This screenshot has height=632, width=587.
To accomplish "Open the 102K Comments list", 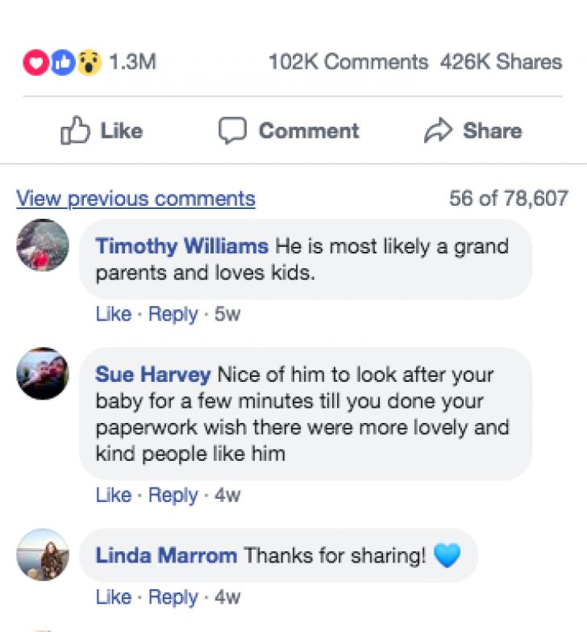I will click(348, 62).
